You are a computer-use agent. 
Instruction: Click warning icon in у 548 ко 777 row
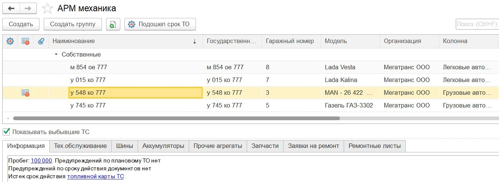point(26,93)
